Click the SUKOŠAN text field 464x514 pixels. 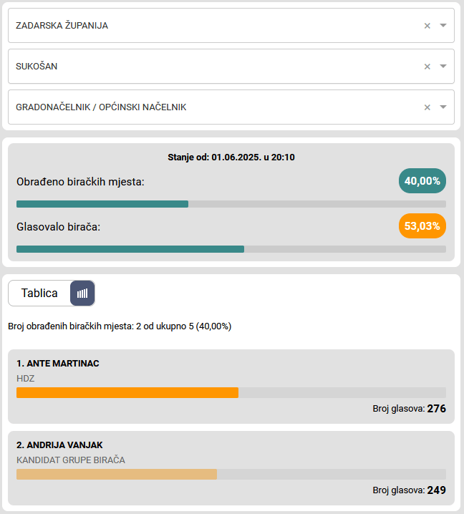(x=215, y=67)
